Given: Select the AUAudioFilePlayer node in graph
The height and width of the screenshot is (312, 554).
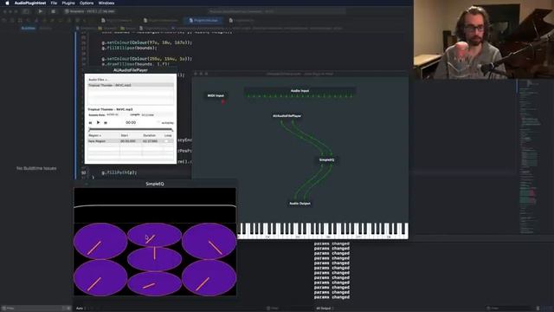Looking at the screenshot, I should [x=287, y=115].
